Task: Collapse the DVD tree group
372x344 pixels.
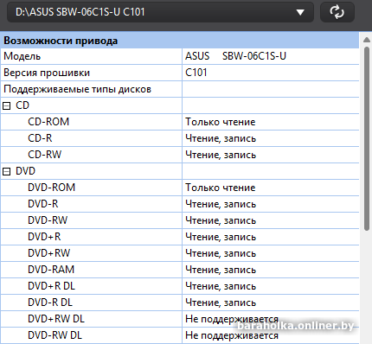Action: pyautogui.click(x=6, y=172)
